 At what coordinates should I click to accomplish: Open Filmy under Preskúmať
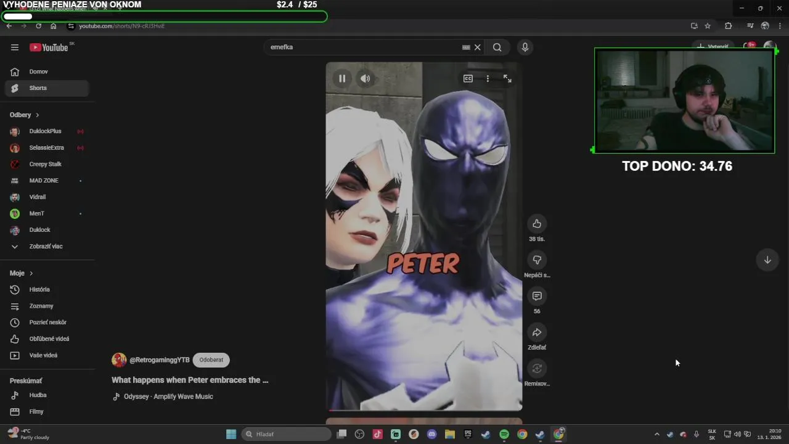click(x=47, y=411)
